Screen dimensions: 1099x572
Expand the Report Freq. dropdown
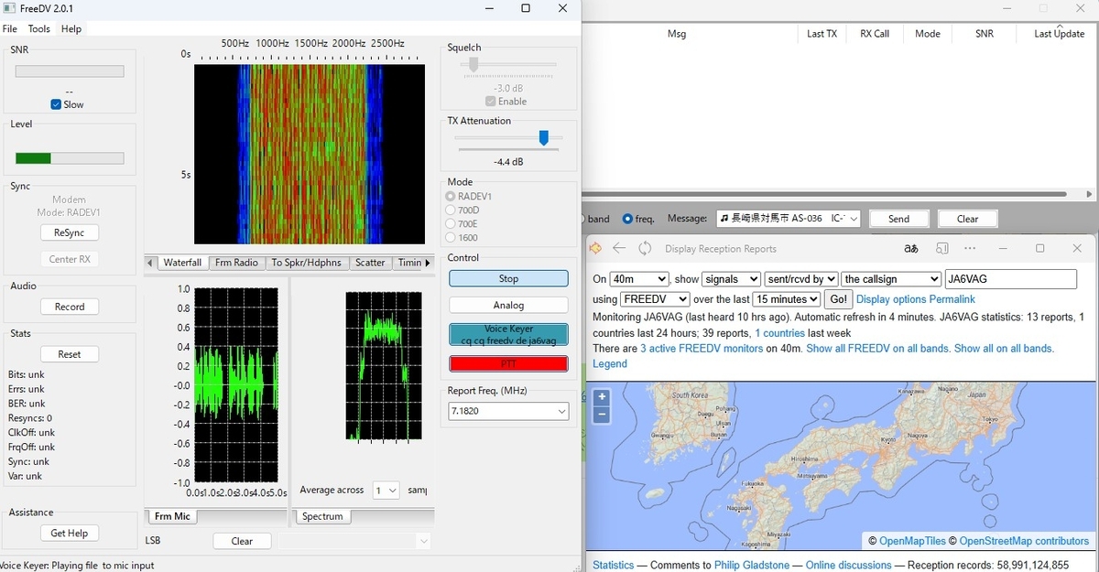[561, 412]
